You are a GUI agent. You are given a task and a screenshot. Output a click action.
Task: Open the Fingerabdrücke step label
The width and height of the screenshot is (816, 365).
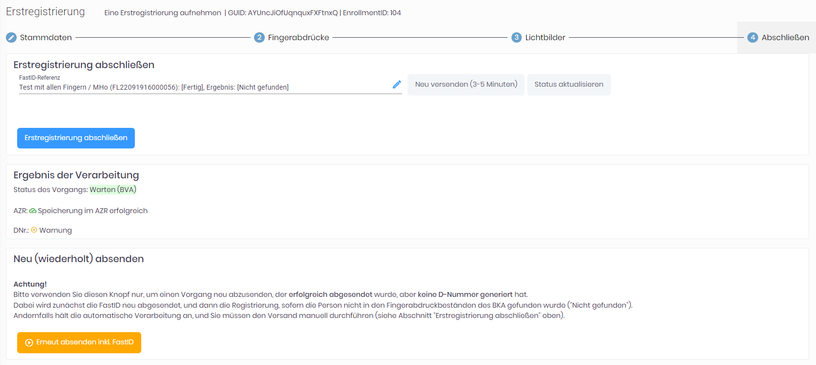[x=298, y=38]
